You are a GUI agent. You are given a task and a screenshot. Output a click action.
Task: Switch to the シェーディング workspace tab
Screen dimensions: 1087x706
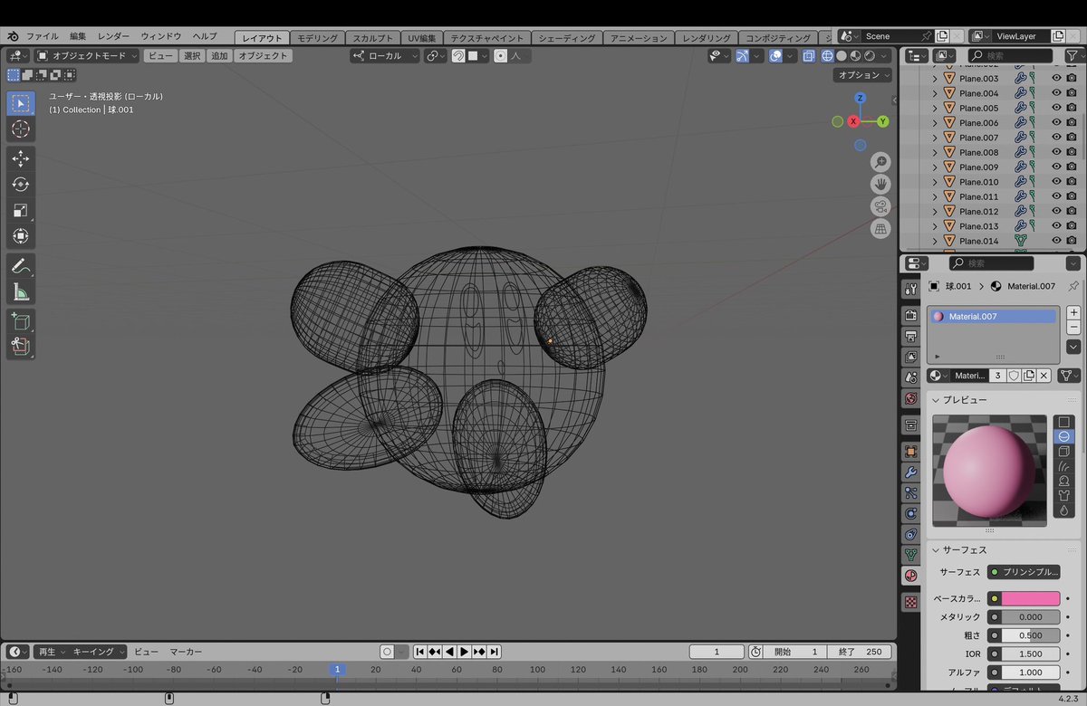pyautogui.click(x=566, y=38)
